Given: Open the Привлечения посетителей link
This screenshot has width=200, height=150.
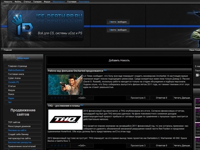Looking at the screenshot, I should point(23,146).
